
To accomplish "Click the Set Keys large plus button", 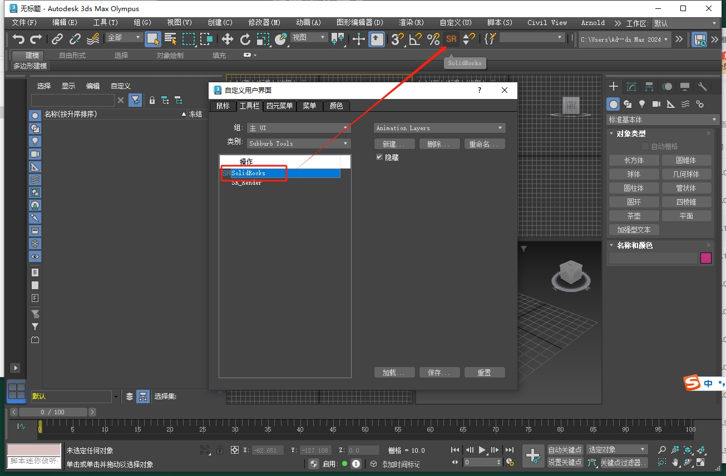I will tap(533, 456).
